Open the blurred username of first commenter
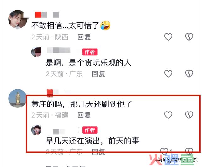The width and height of the screenshot is (202, 167). 47,14
